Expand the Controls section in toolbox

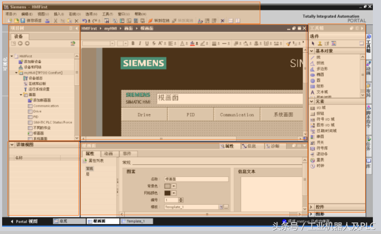(x=311, y=207)
